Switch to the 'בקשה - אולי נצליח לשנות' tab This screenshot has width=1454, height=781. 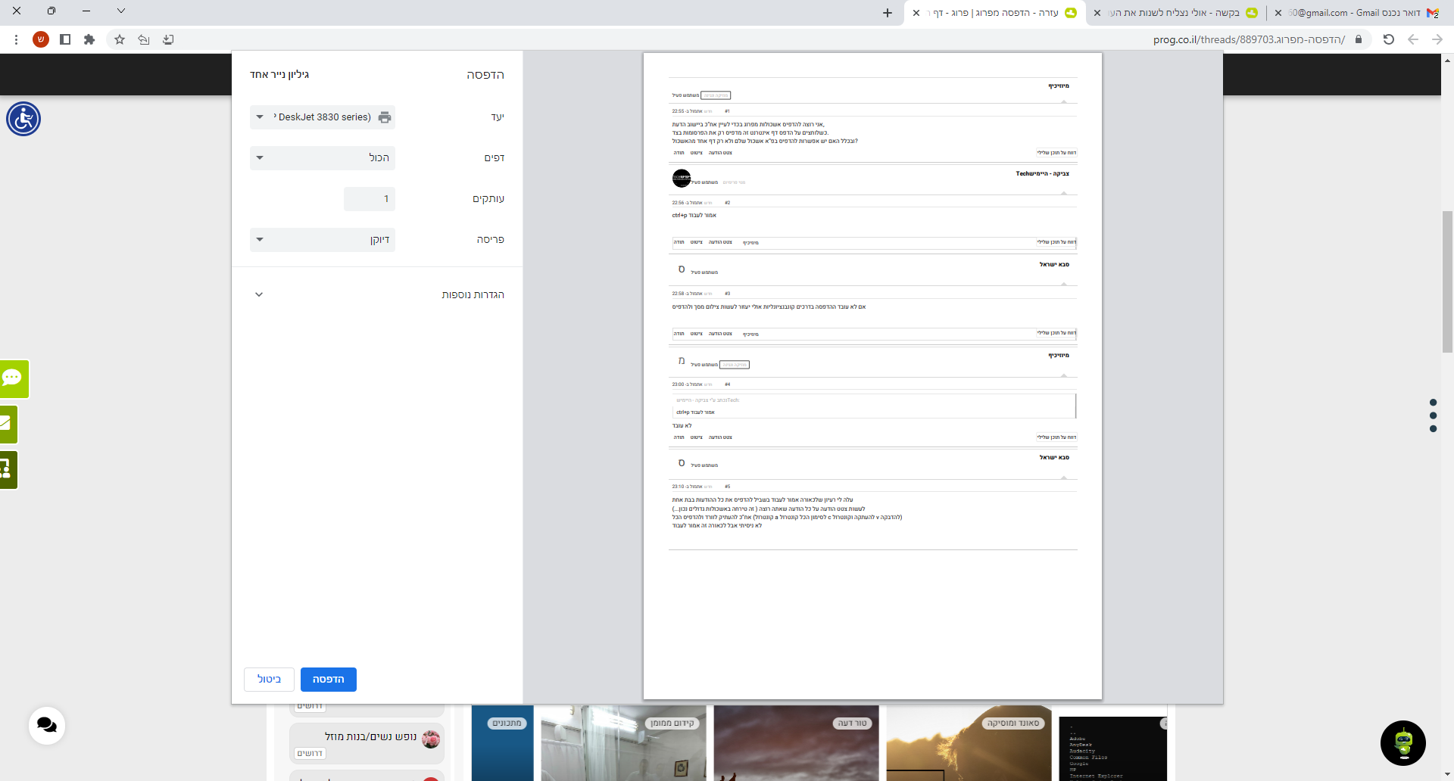click(x=1177, y=13)
